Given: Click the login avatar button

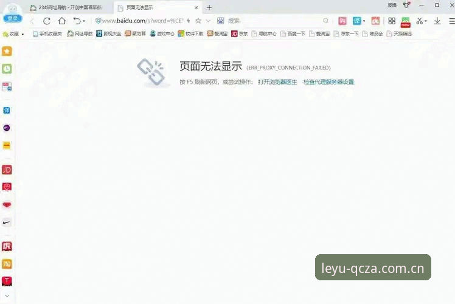Looking at the screenshot, I should [12, 13].
